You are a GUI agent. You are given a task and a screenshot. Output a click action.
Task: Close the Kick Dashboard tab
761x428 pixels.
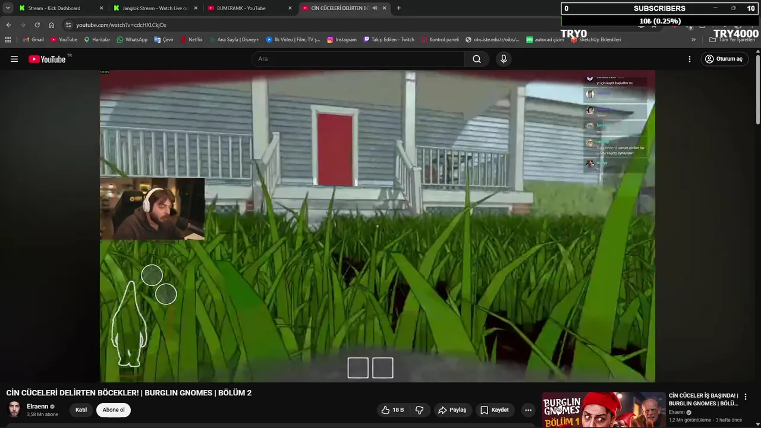tap(101, 8)
